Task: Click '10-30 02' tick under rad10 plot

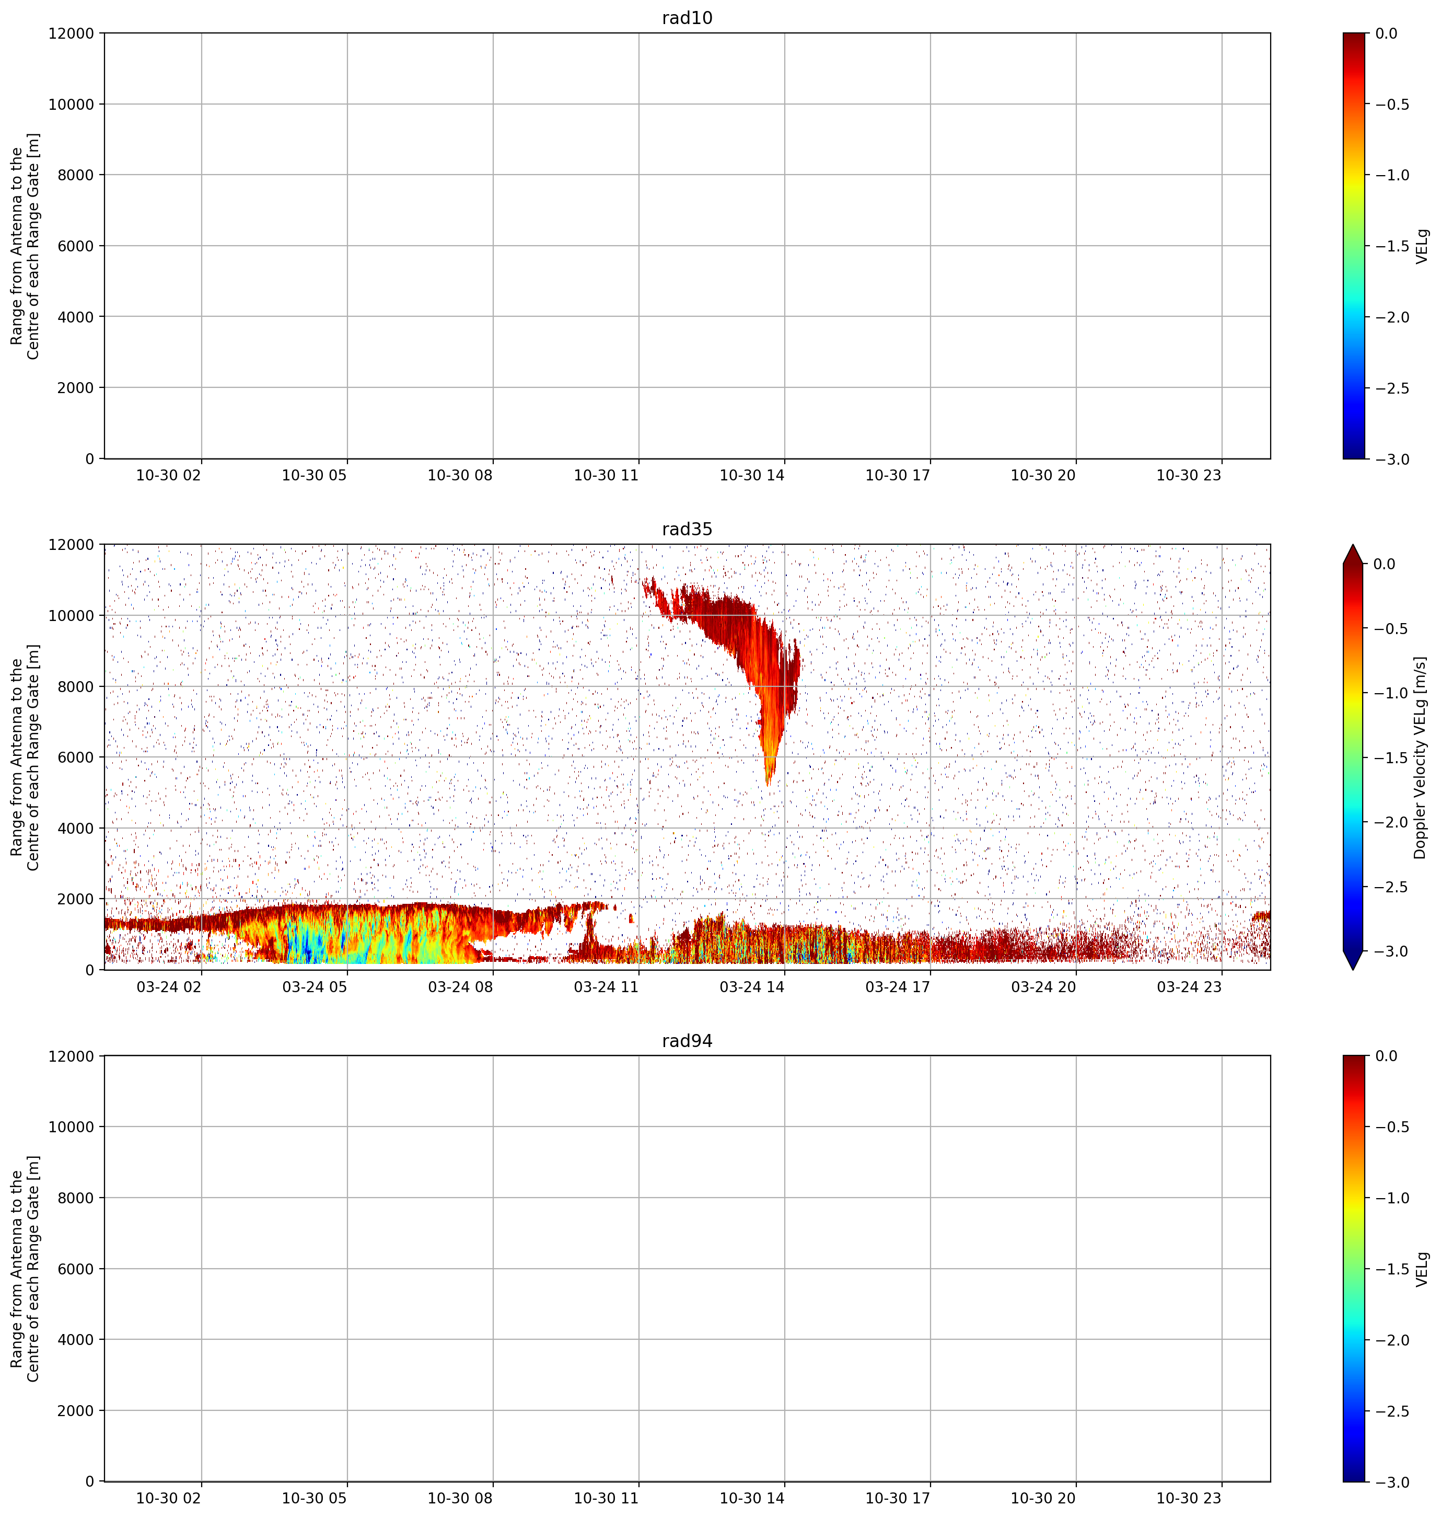Action: 169,475
